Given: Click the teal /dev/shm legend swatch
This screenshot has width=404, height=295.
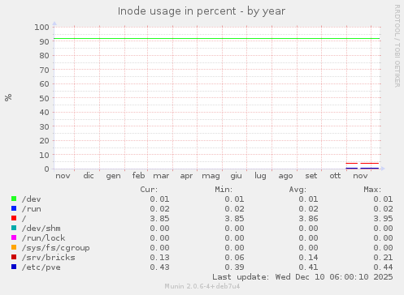Looking at the screenshot, I should click(x=14, y=228).
